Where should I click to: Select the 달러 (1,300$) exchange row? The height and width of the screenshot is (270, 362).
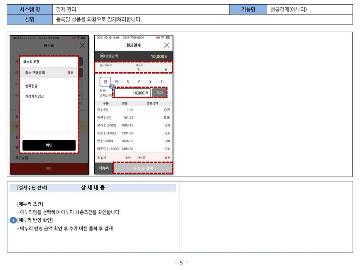coord(134,125)
